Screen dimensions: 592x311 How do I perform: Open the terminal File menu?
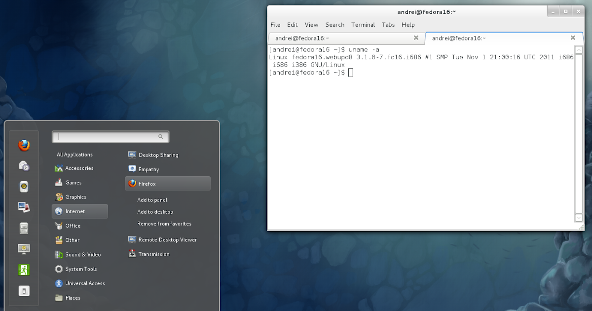pos(275,25)
